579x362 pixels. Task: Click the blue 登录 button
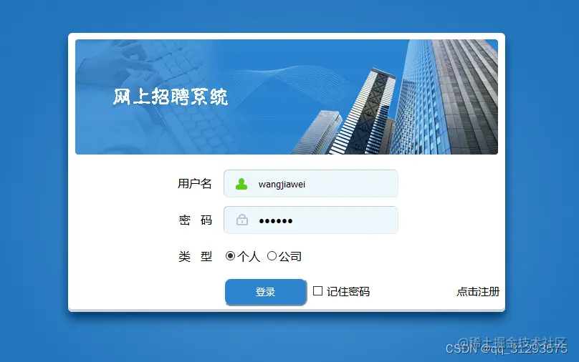(x=266, y=293)
